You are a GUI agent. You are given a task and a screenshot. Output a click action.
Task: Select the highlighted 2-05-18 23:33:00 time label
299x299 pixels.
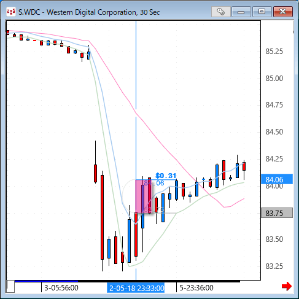tap(136, 288)
